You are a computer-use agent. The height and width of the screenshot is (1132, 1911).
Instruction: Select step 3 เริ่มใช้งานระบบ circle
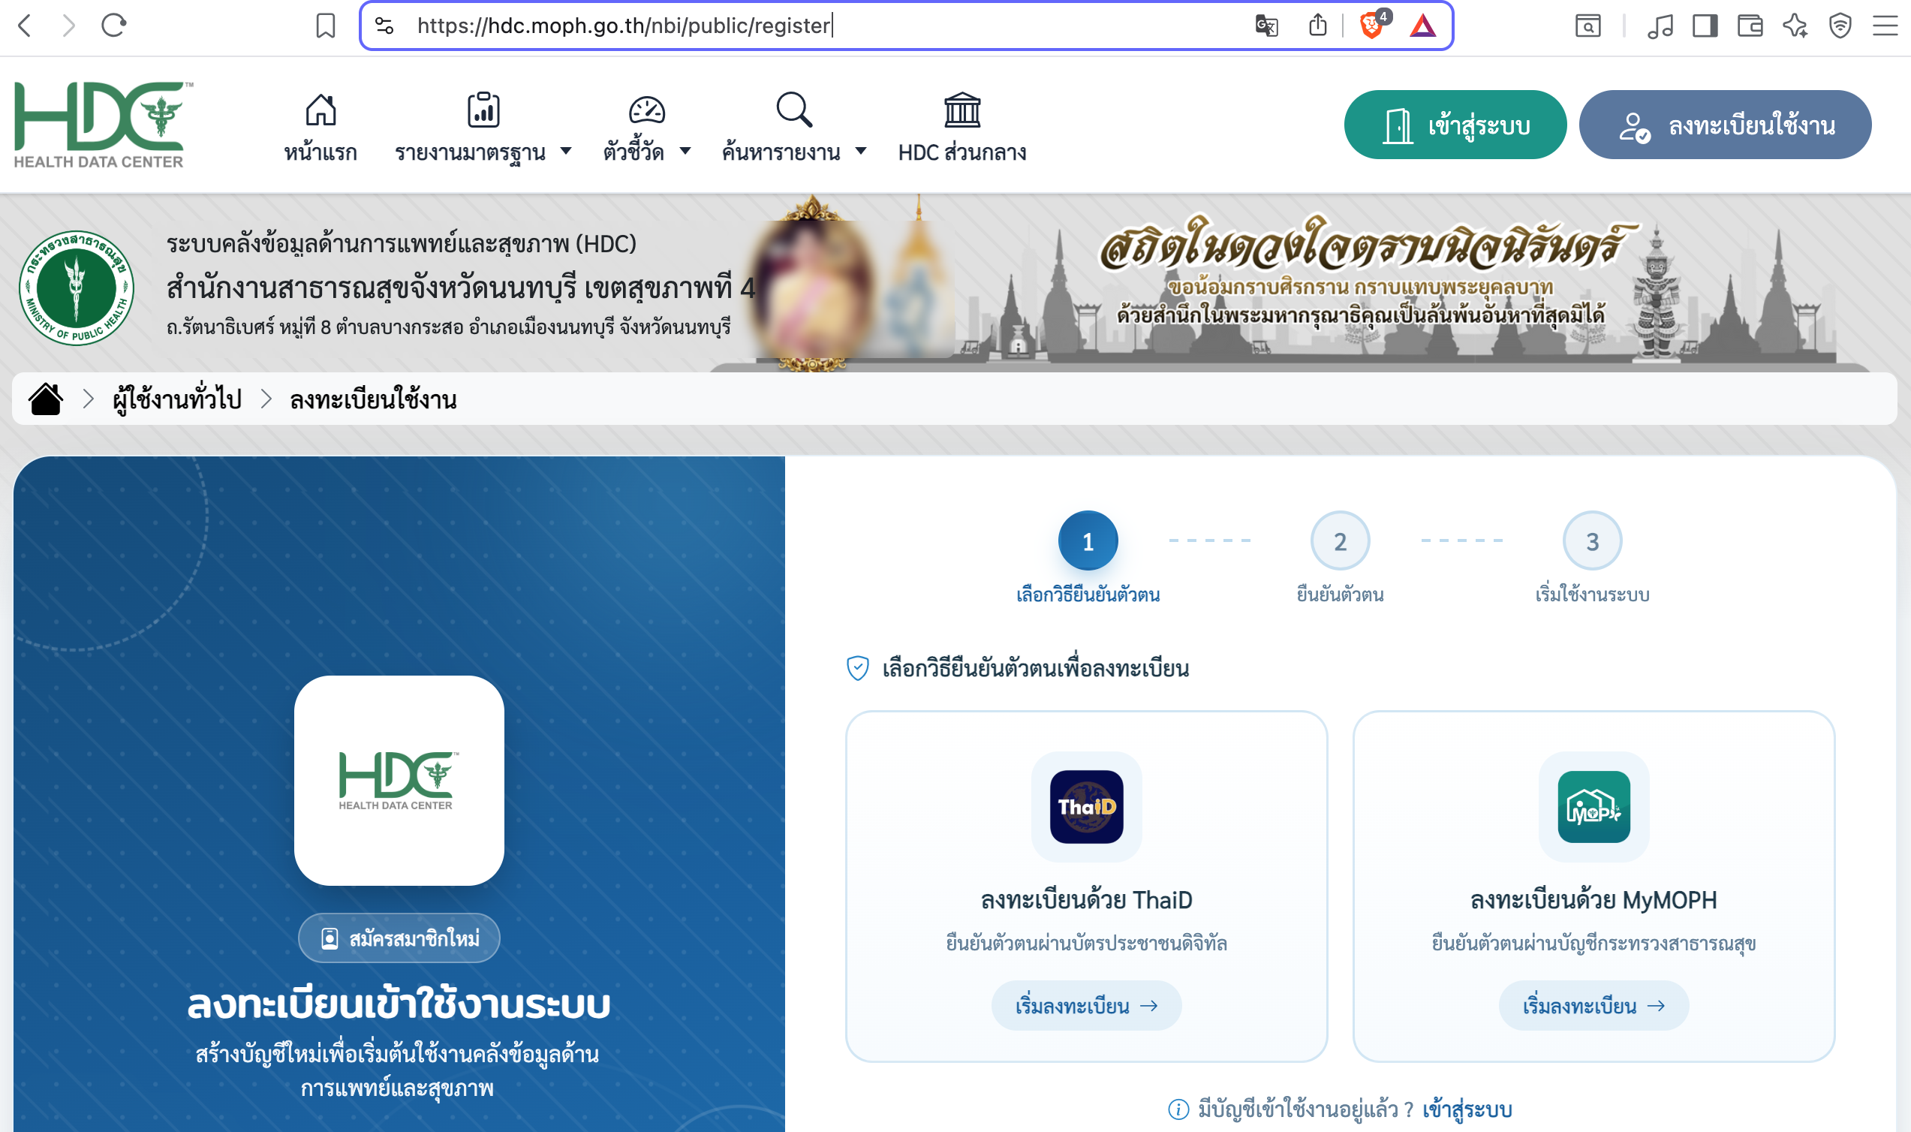click(x=1592, y=540)
